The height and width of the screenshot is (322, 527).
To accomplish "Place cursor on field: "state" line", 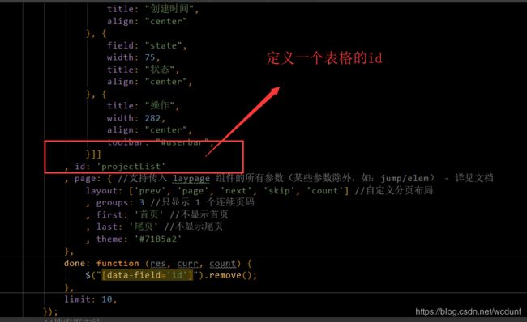I will 147,45.
